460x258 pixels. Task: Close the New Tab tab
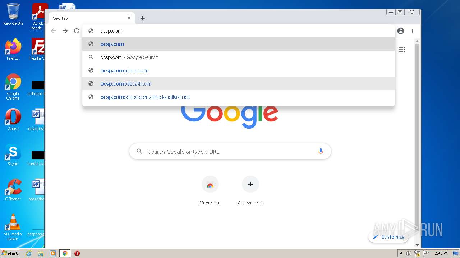(129, 18)
